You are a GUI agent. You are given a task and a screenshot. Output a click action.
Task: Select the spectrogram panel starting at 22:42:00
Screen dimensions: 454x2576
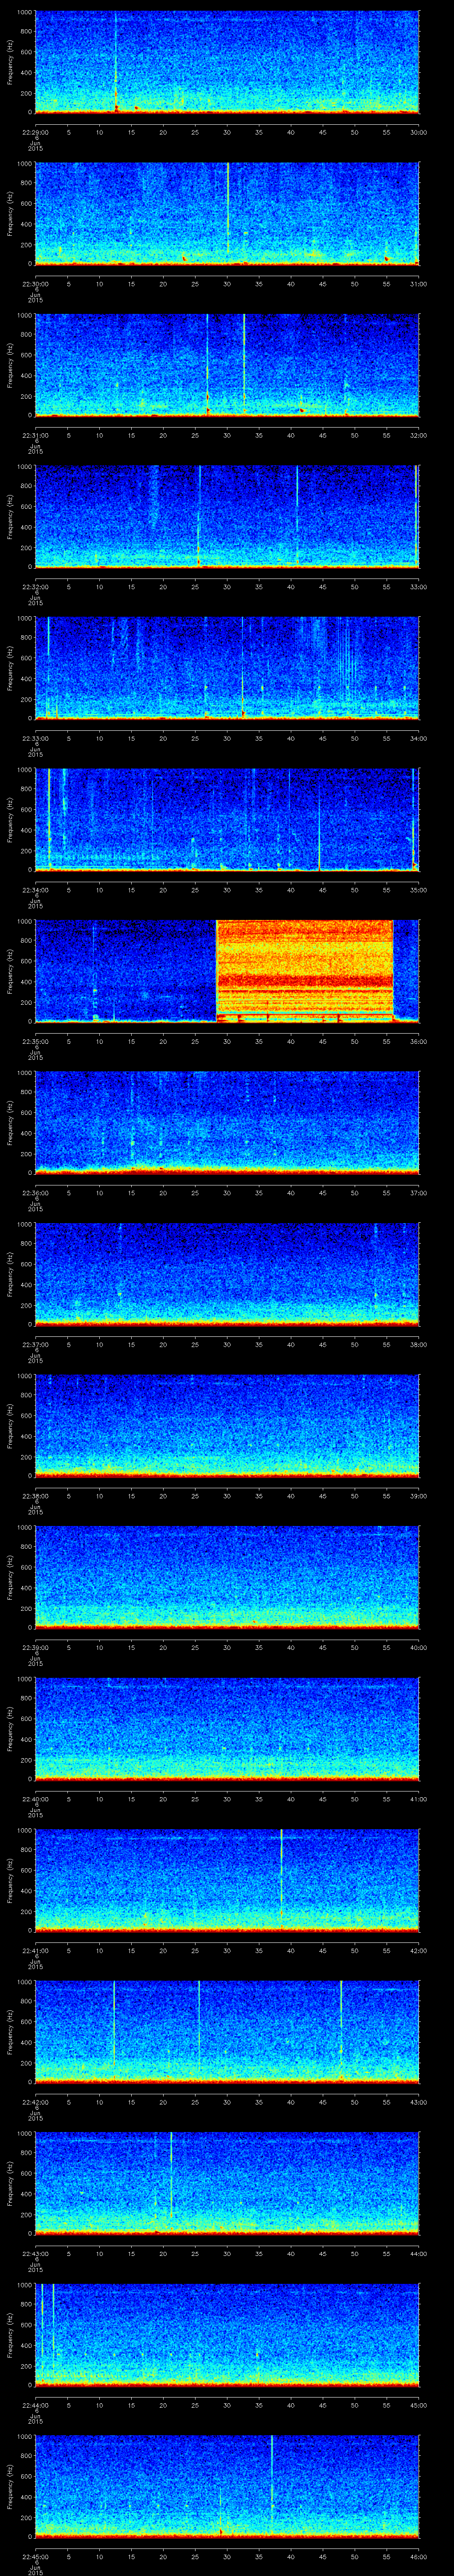coord(227,2032)
